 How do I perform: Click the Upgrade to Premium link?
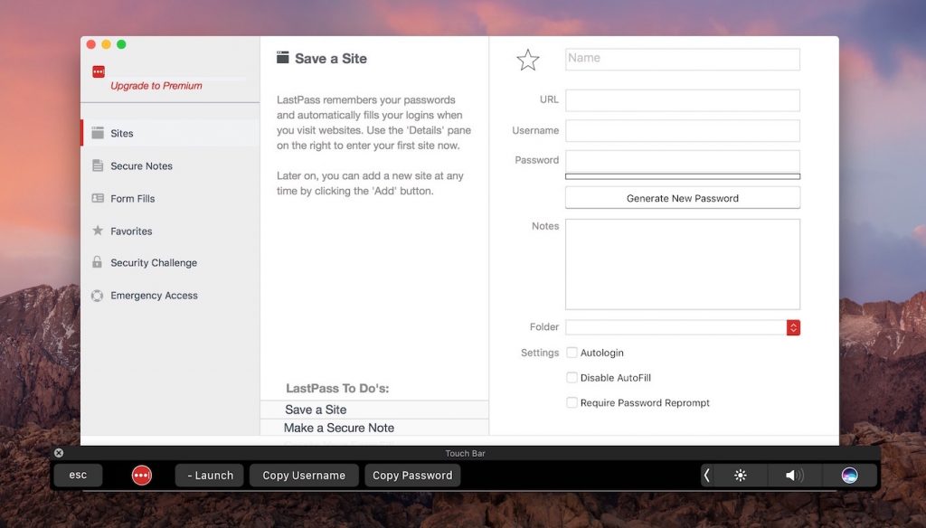[156, 86]
